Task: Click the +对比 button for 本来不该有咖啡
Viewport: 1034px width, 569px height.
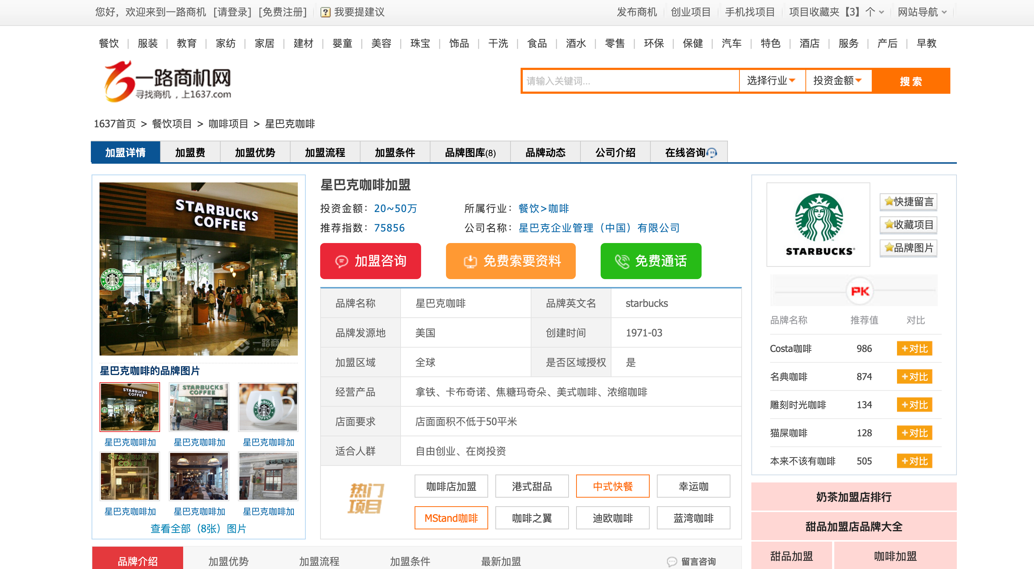Action: [x=914, y=461]
